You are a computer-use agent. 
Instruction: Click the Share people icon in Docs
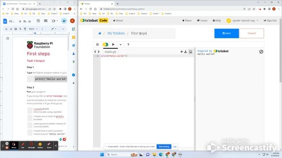coord(64,21)
